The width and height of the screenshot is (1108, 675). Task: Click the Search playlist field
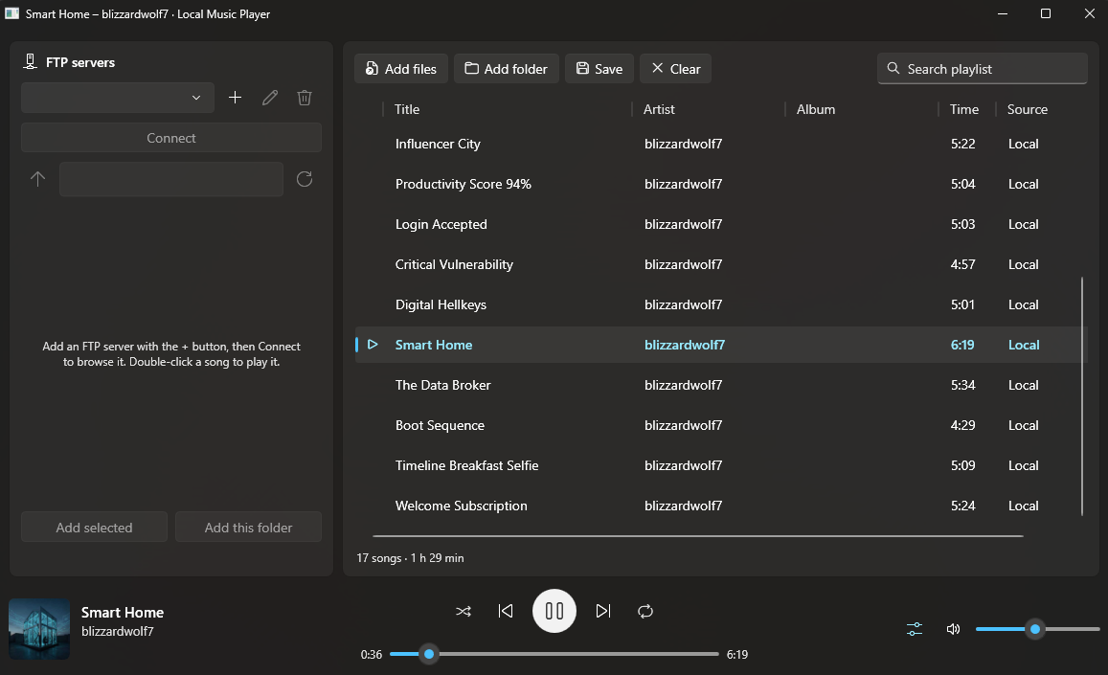point(983,69)
